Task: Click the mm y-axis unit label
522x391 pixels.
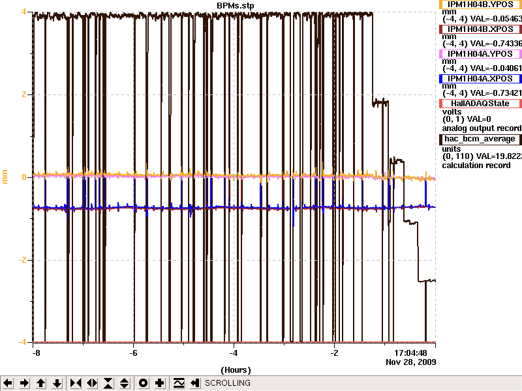Action: point(5,177)
